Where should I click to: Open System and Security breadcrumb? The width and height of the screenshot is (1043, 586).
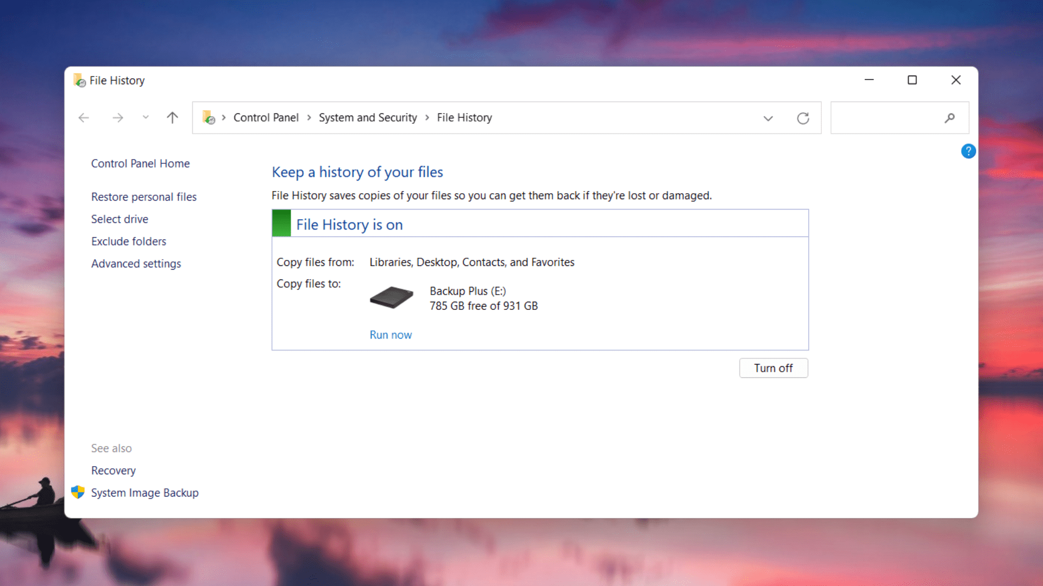(x=368, y=118)
